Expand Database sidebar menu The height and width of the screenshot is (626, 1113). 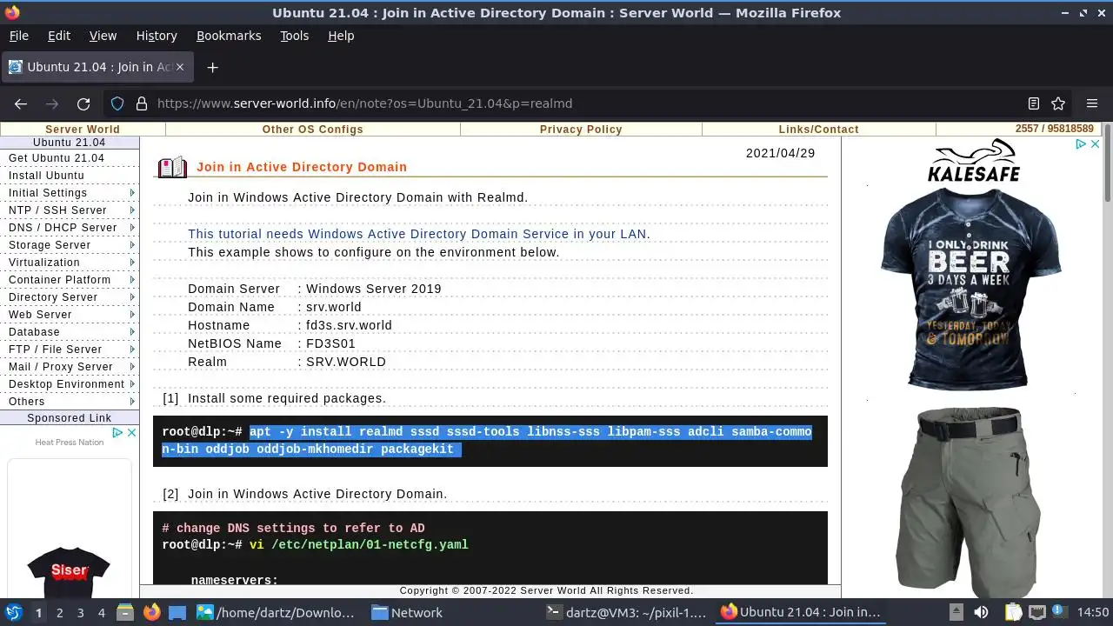70,332
